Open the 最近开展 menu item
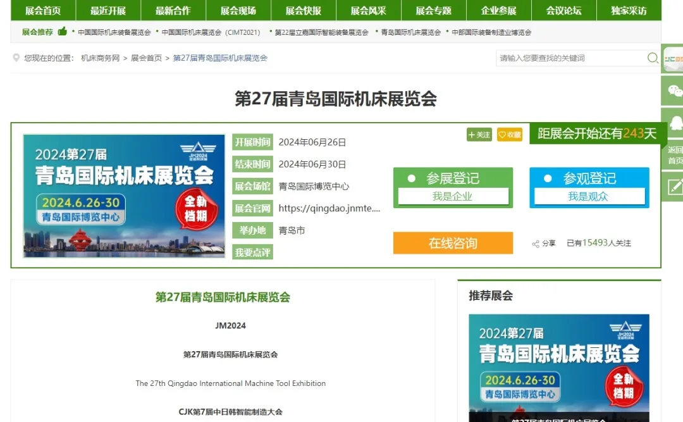Image resolution: width=683 pixels, height=422 pixels. [x=108, y=11]
